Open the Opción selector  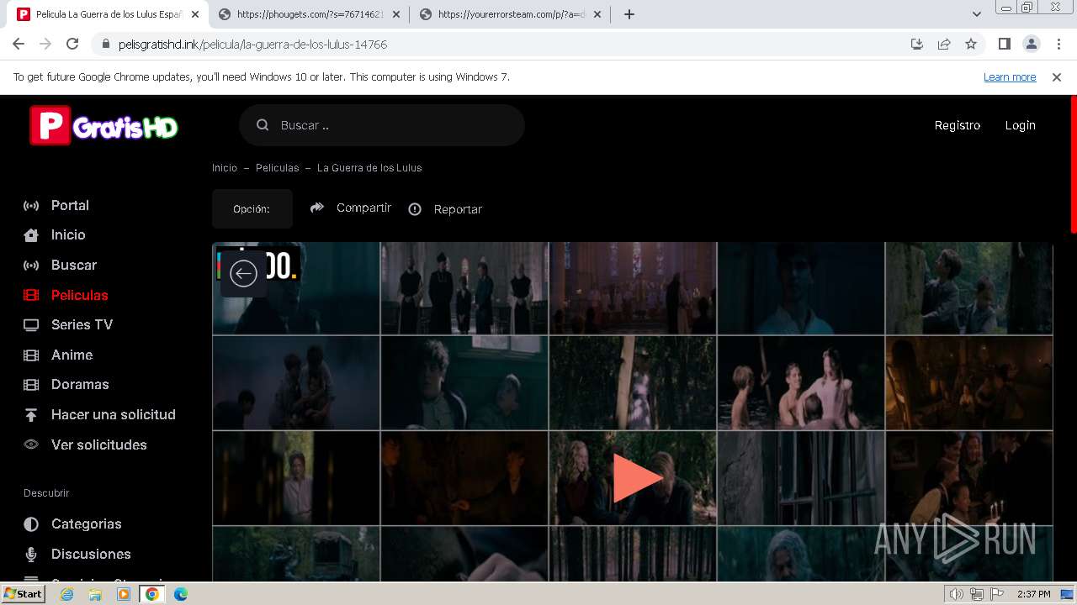click(x=252, y=209)
